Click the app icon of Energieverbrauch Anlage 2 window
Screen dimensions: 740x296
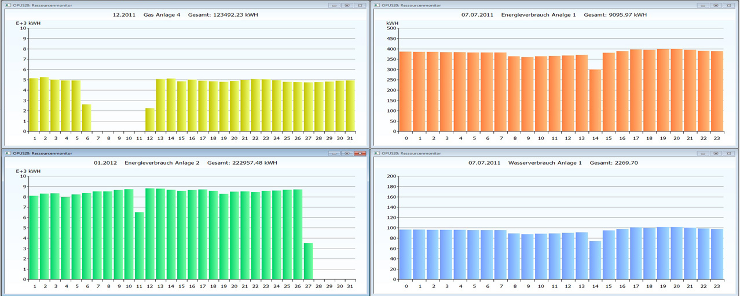8,153
